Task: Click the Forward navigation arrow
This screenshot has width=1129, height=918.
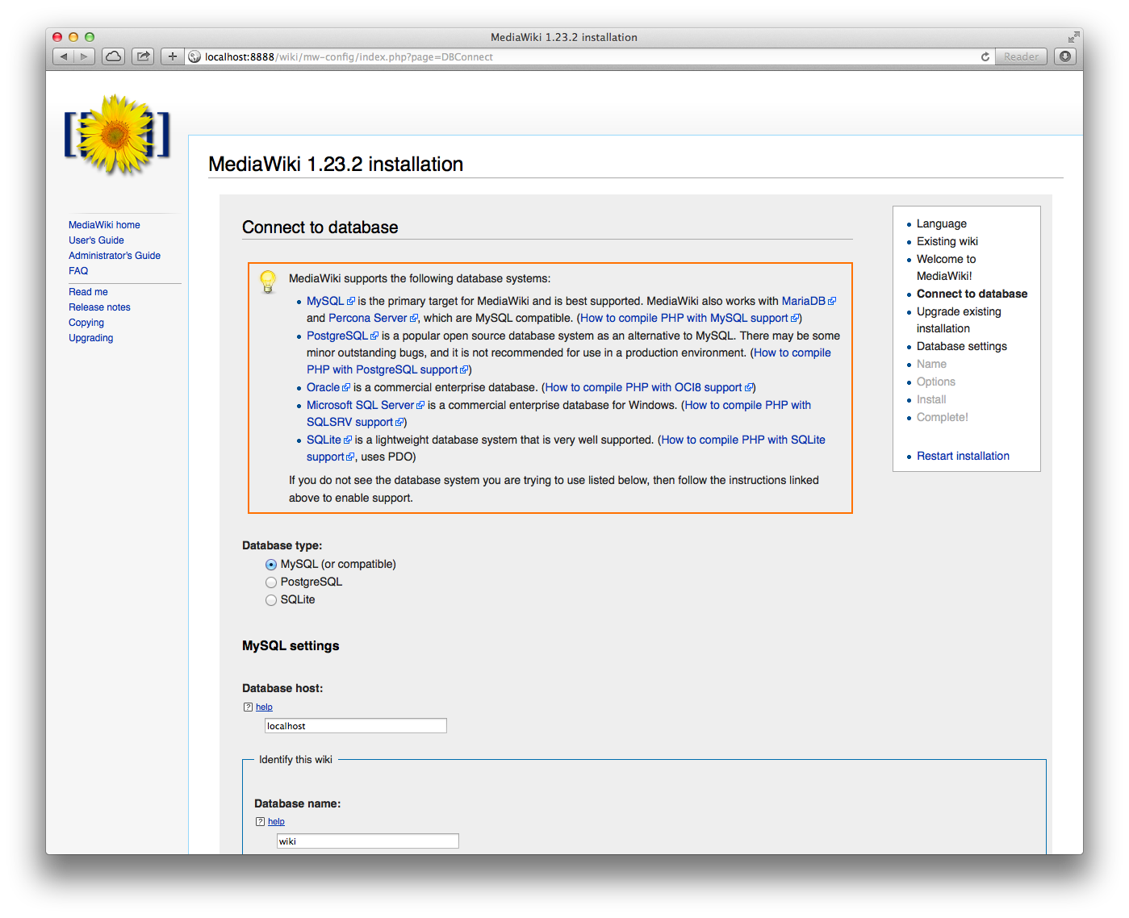Action: coord(83,56)
